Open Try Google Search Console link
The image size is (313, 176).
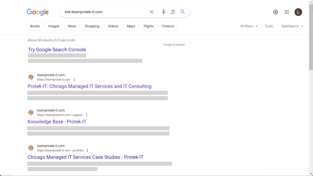(57, 50)
